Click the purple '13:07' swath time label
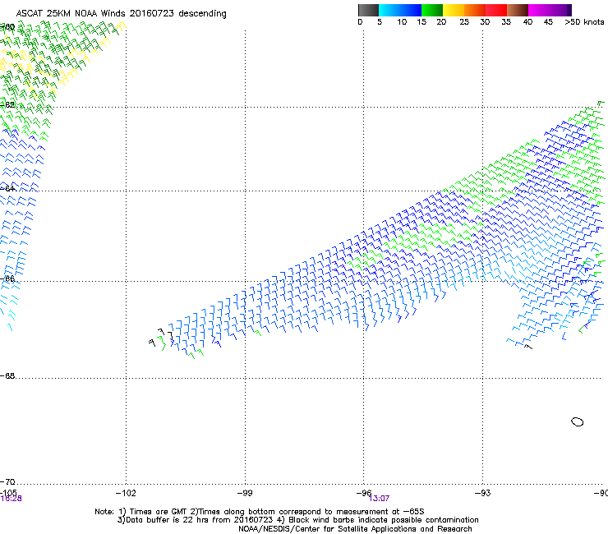Screen dimensions: 608x534 379,499
